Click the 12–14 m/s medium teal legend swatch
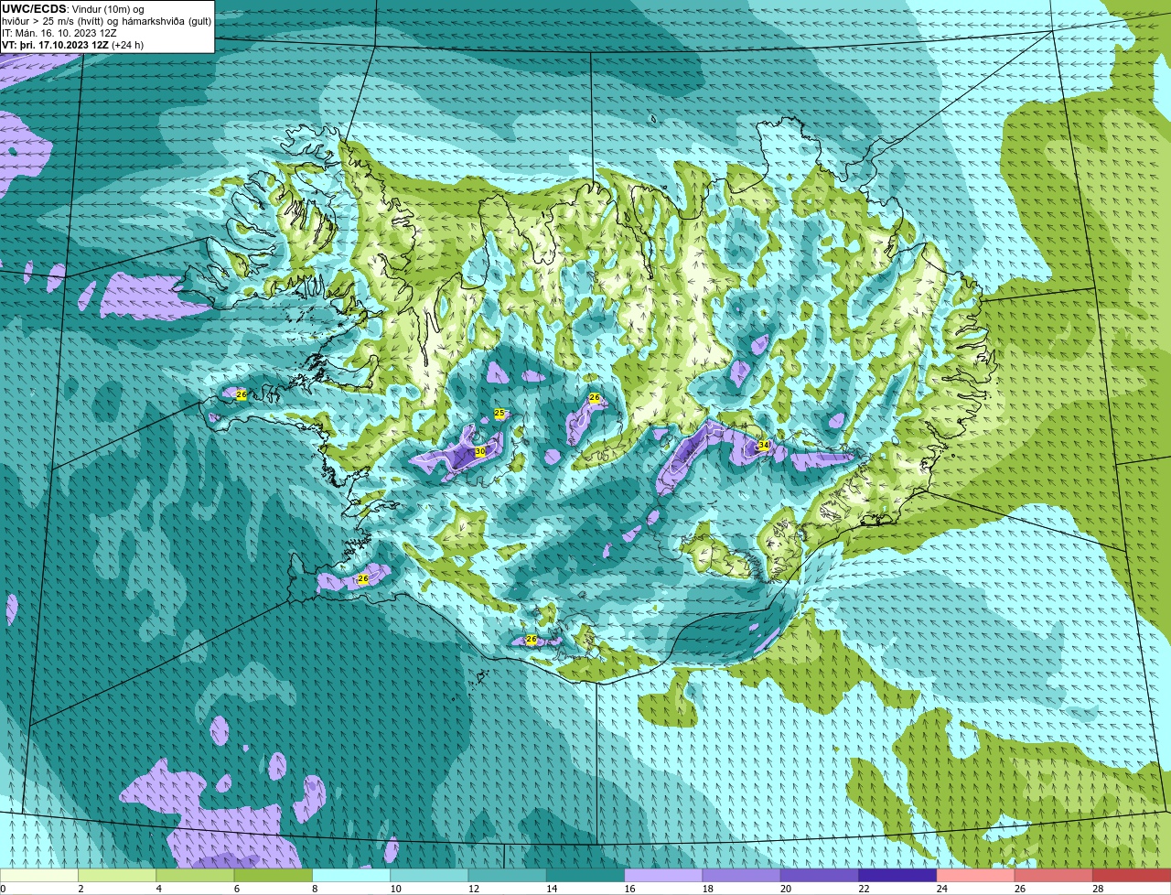Image resolution: width=1171 pixels, height=895 pixels. pyautogui.click(x=508, y=876)
